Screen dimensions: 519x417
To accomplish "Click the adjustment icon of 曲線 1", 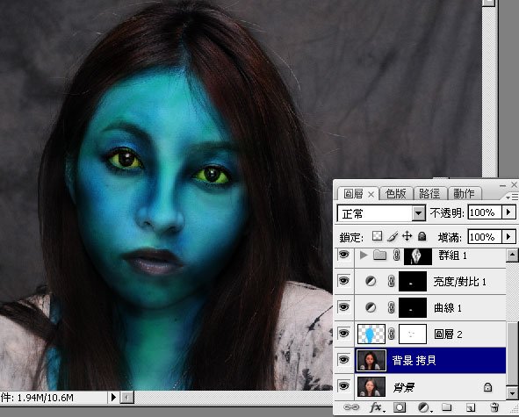I will pos(371,307).
